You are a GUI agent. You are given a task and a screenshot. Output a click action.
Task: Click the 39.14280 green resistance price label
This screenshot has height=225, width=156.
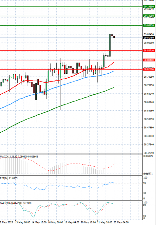click(149, 16)
